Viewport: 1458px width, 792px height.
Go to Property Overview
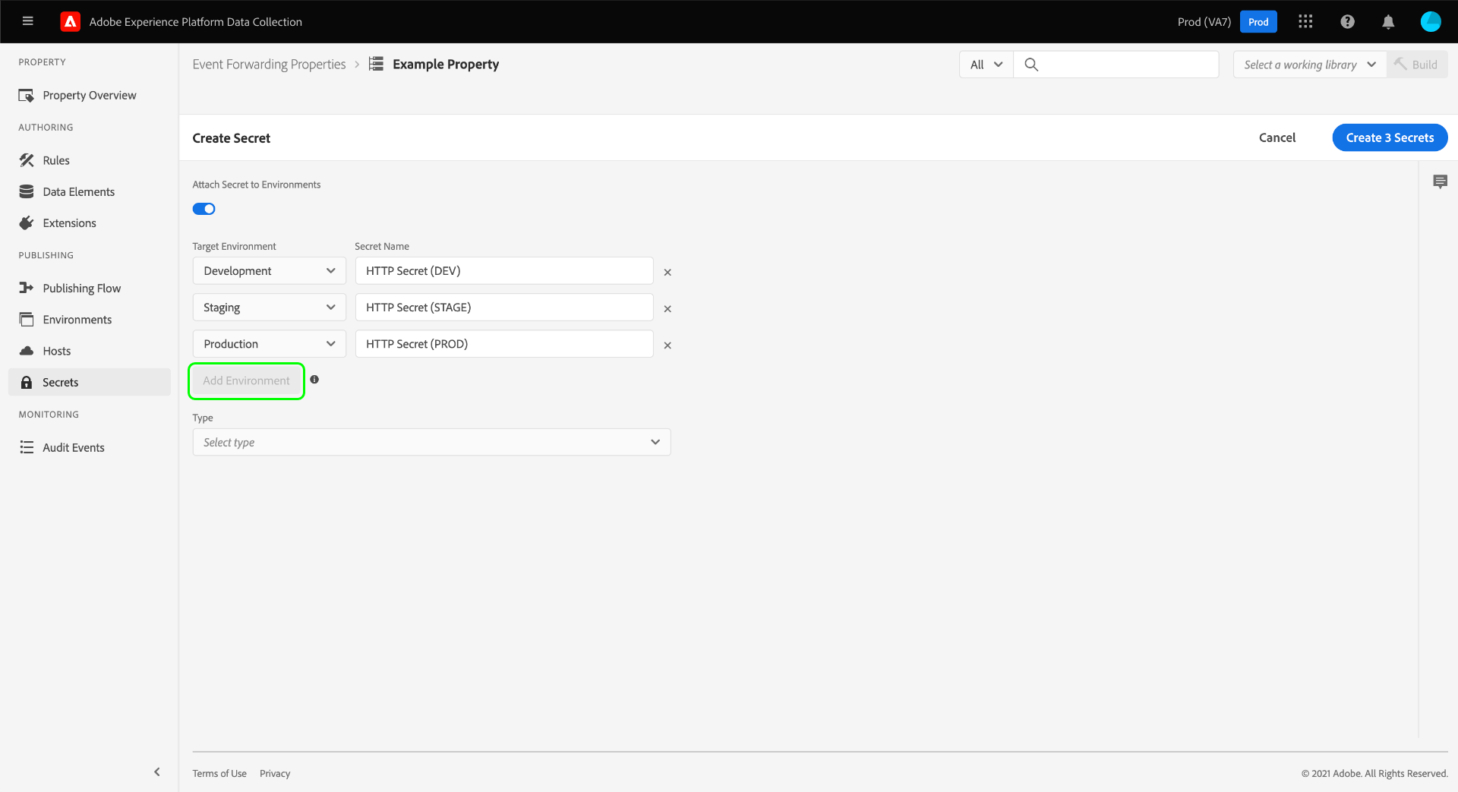[x=90, y=95]
